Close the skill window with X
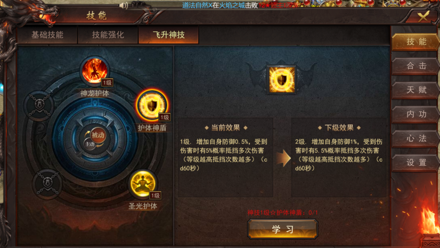440x248 pixels. click(423, 16)
